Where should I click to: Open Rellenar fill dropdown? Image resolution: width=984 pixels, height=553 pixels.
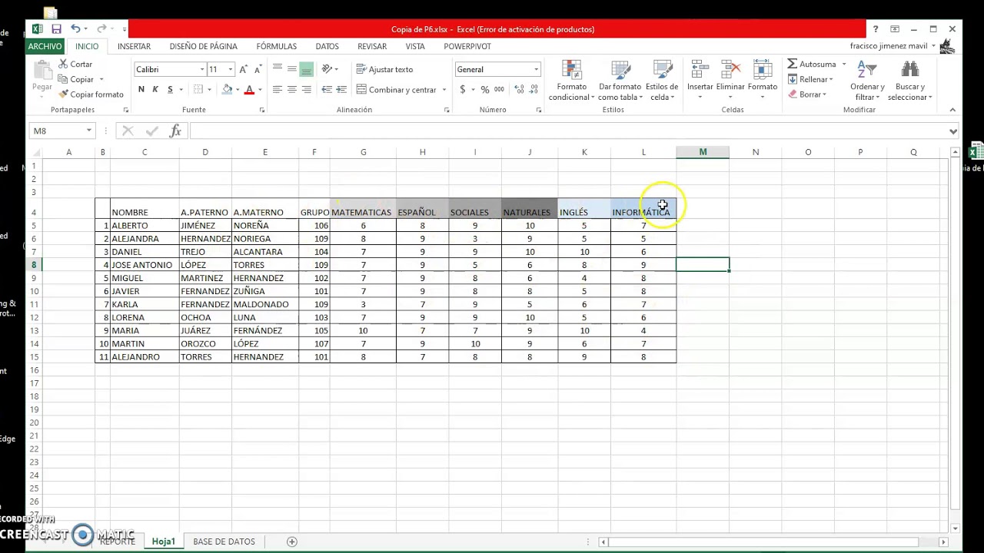(811, 79)
